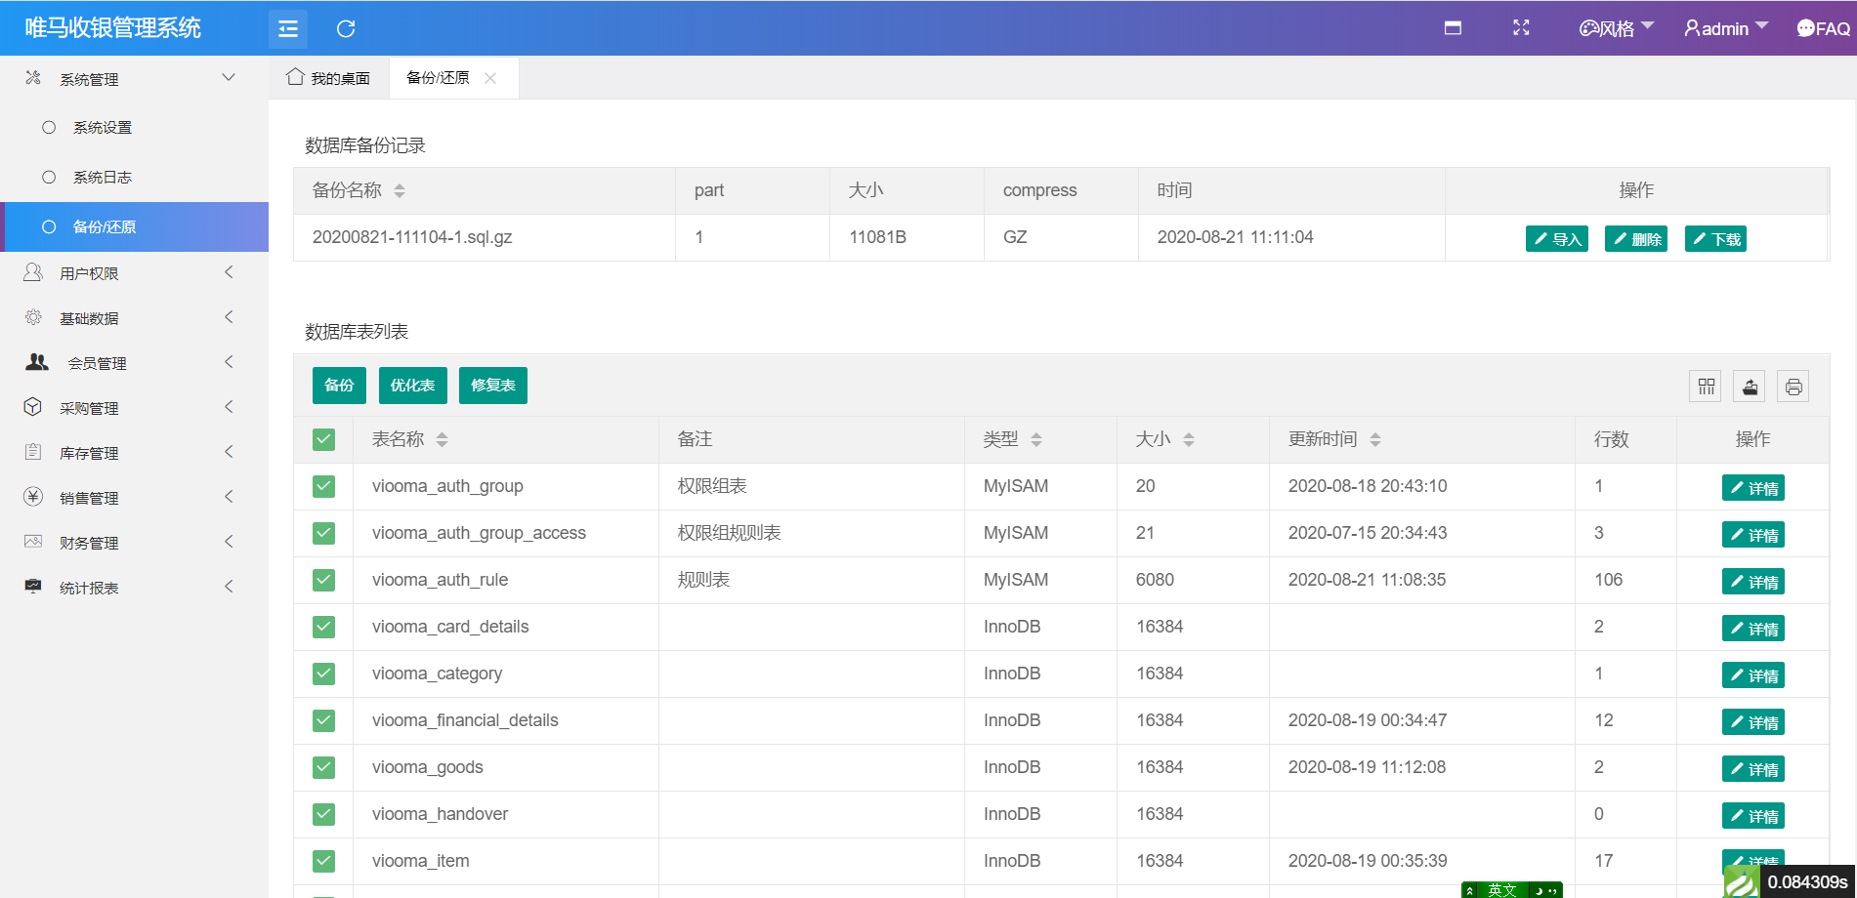Toggle the select-all header checkbox
This screenshot has width=1857, height=898.
[x=324, y=439]
